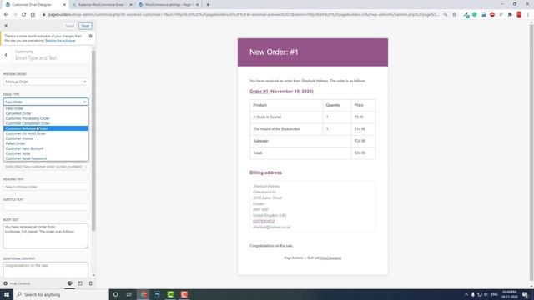534x300 pixels.
Task: Open Cortana circle on the taskbar
Action: pyautogui.click(x=115, y=294)
